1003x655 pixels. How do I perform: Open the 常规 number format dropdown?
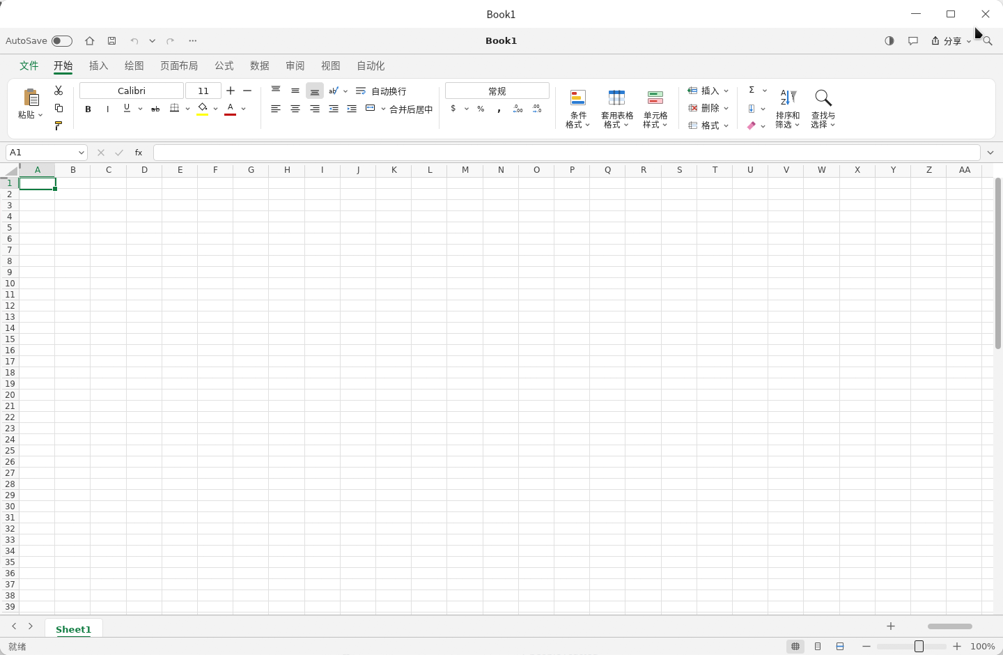click(x=497, y=91)
